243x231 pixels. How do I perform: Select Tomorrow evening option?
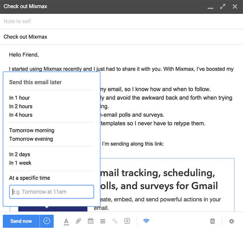tap(31, 139)
